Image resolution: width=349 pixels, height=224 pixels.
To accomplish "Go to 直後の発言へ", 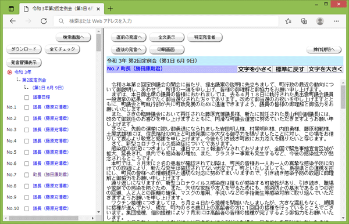I will (x=129, y=49).
